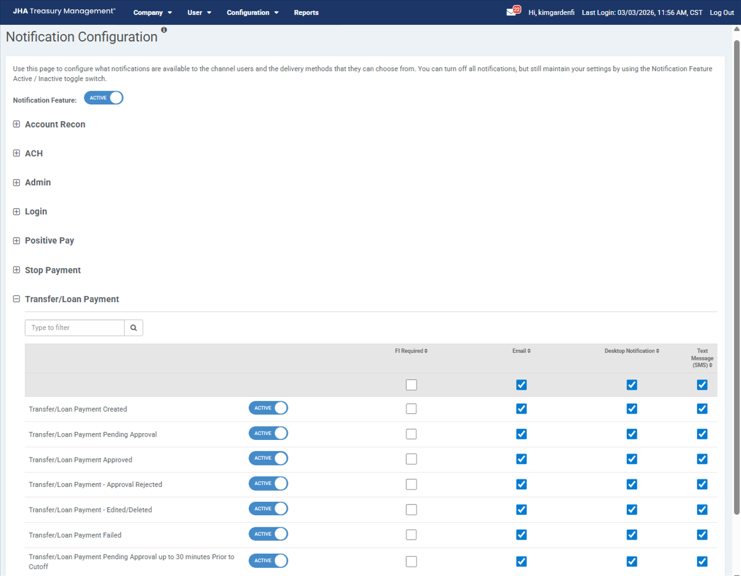Open the Company menu
This screenshot has width=741, height=576.
pos(152,12)
